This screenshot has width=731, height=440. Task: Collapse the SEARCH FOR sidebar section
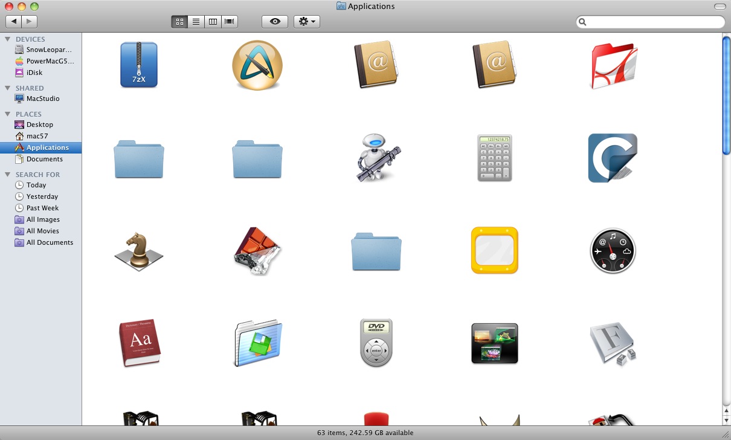pyautogui.click(x=8, y=175)
